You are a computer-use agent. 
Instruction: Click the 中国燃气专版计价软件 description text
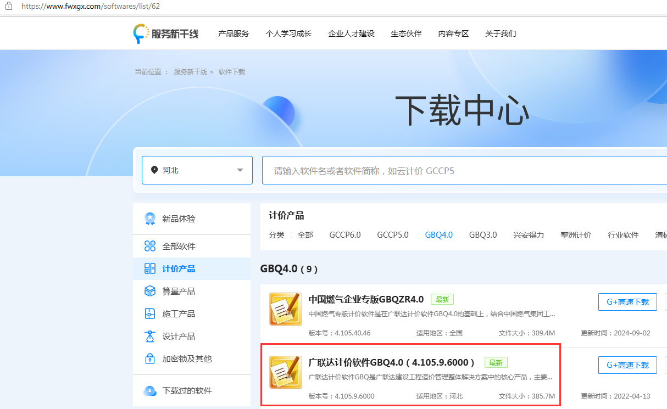[432, 315]
